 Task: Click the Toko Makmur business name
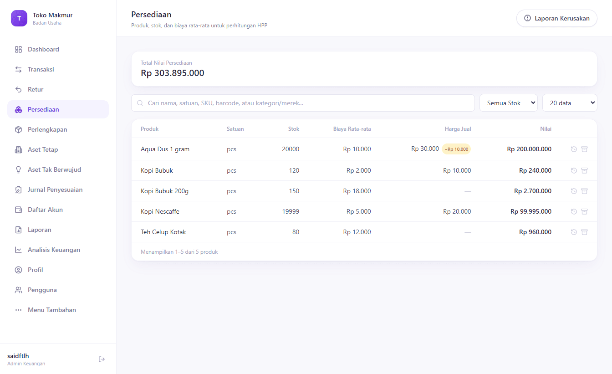pos(52,15)
